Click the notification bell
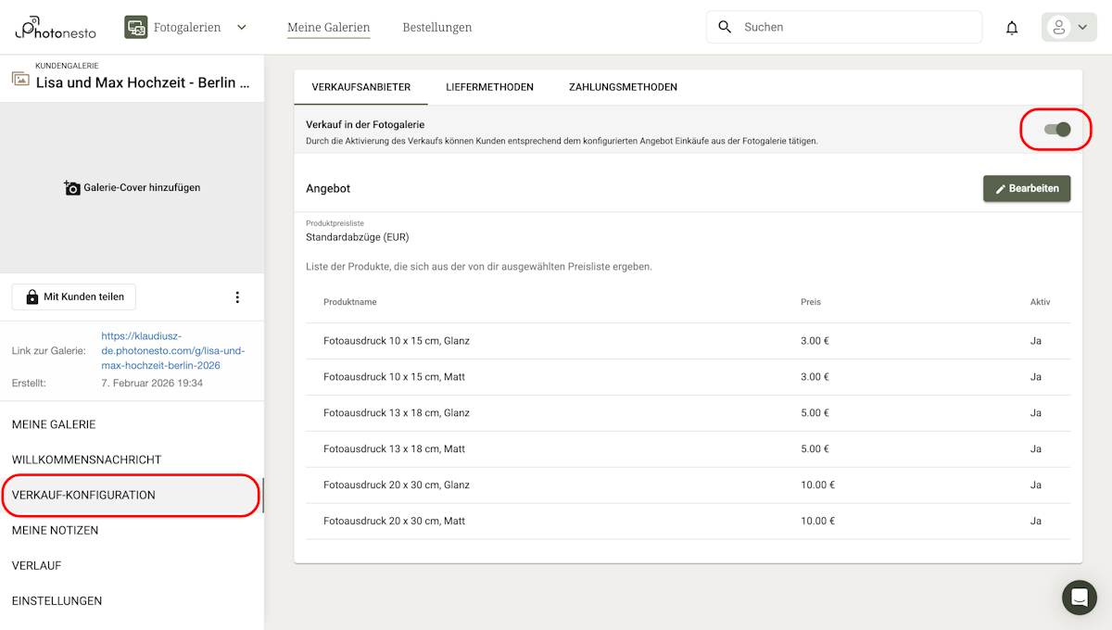 (1011, 27)
